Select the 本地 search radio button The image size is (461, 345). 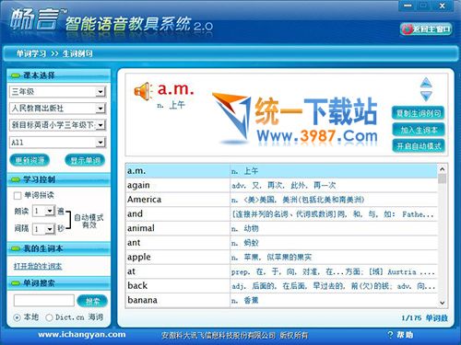18,317
